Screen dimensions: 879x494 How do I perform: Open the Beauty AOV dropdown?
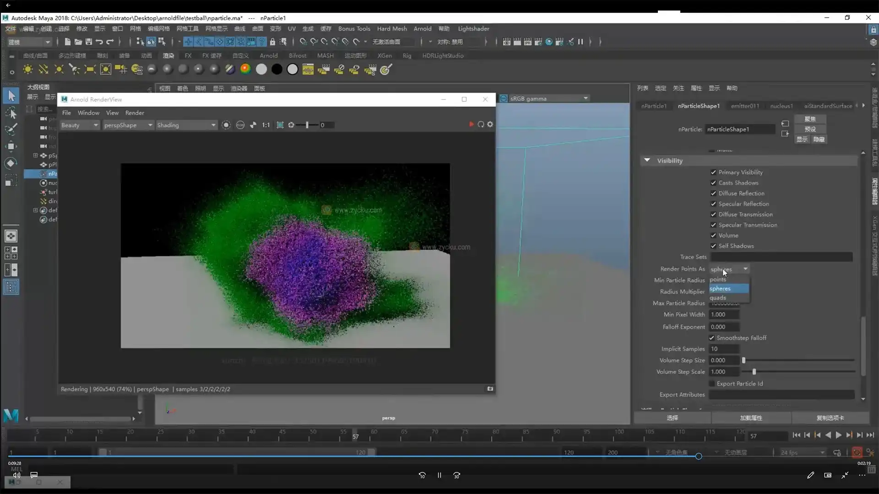[80, 125]
